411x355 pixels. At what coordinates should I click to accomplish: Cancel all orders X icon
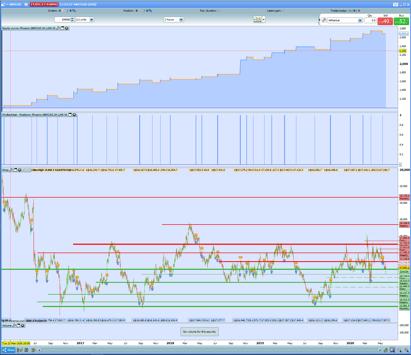63,11
